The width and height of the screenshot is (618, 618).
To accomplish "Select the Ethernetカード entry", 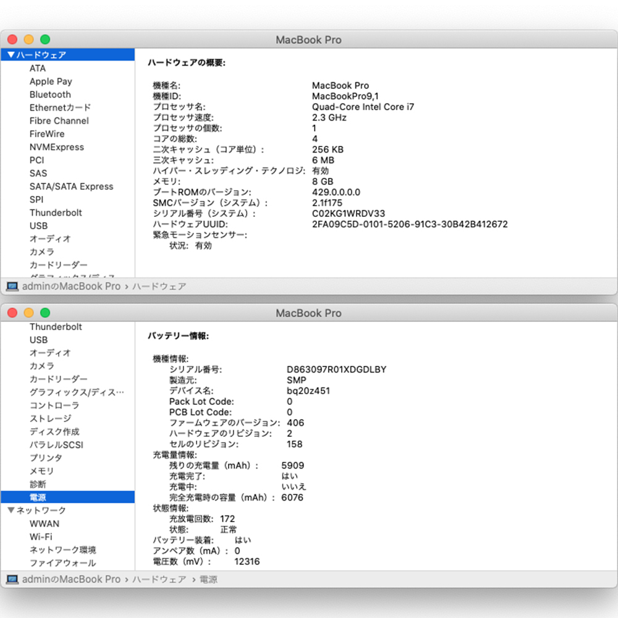I will point(60,108).
